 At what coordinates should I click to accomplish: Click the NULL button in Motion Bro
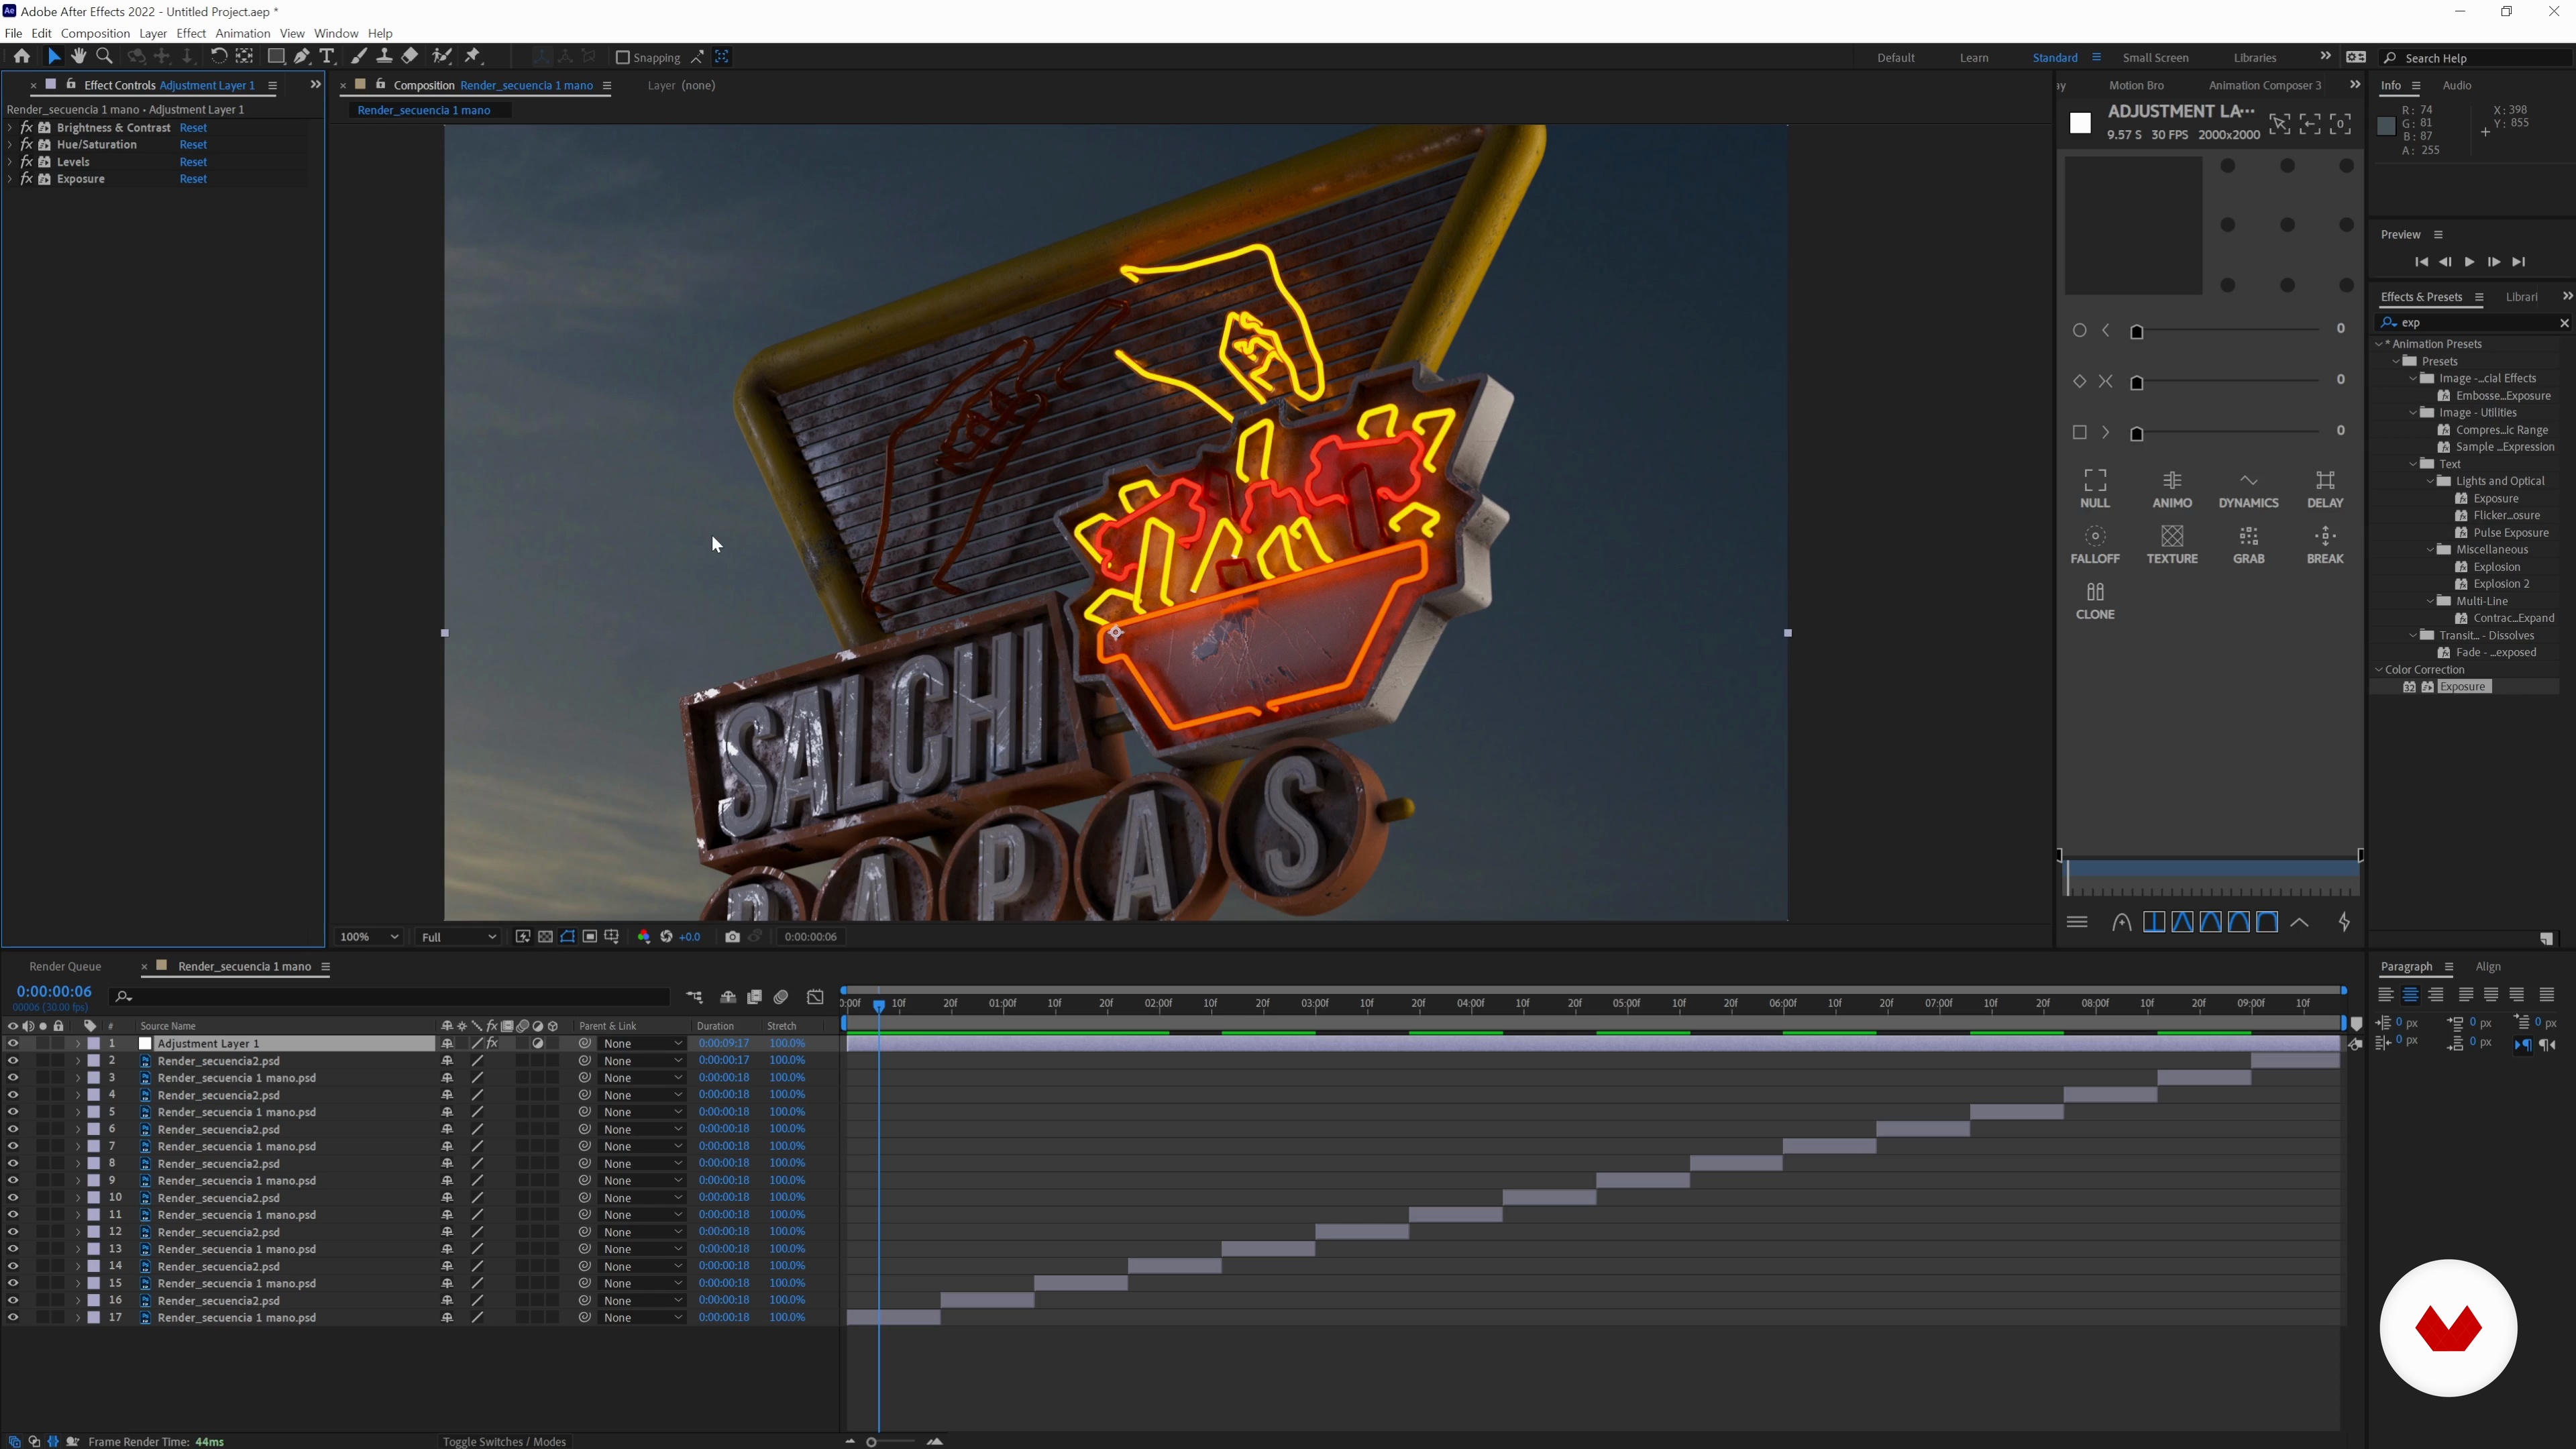[2095, 489]
